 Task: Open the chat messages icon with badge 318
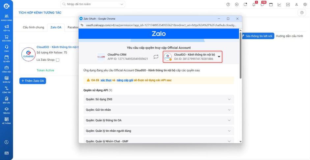coord(262,5)
